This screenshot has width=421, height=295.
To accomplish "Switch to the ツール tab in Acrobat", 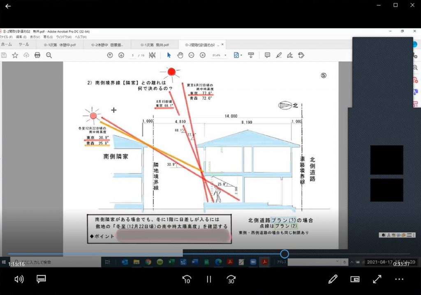I will (x=24, y=44).
